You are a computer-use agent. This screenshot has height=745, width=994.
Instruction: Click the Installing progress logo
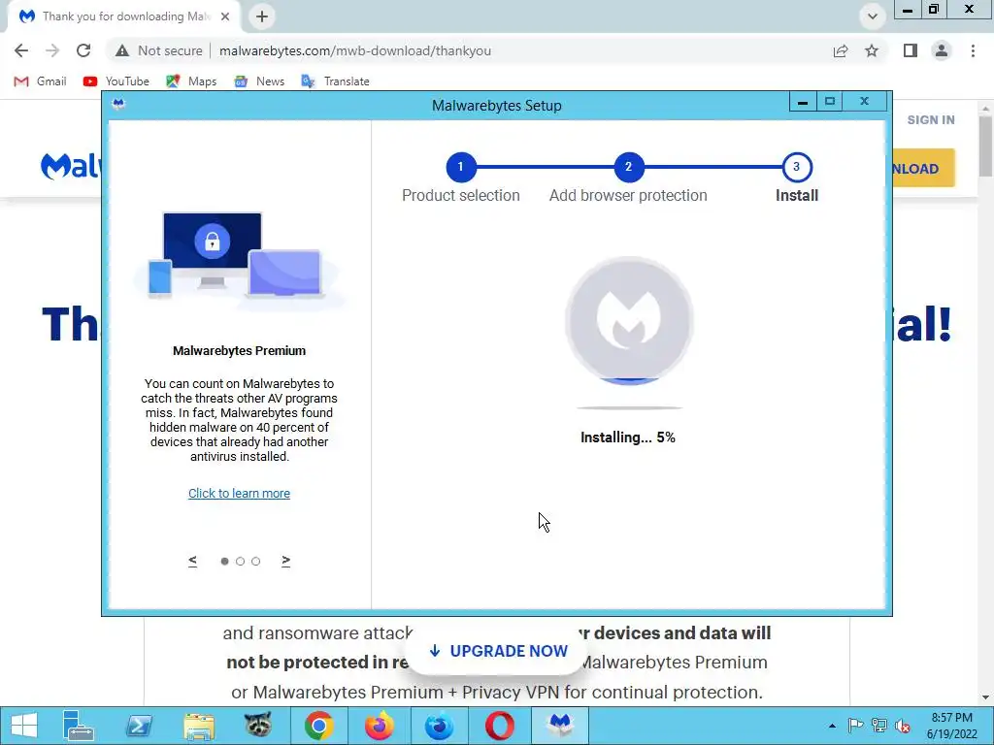coord(629,320)
